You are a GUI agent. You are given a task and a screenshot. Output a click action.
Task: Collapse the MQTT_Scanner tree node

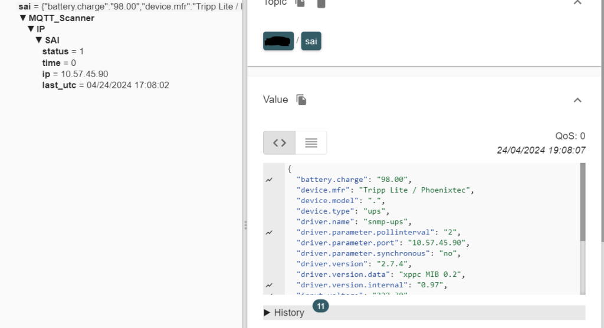click(x=23, y=18)
